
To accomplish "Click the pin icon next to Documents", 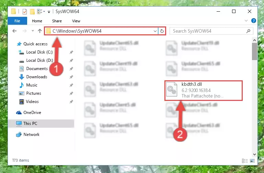I will pyautogui.click(x=71, y=69).
